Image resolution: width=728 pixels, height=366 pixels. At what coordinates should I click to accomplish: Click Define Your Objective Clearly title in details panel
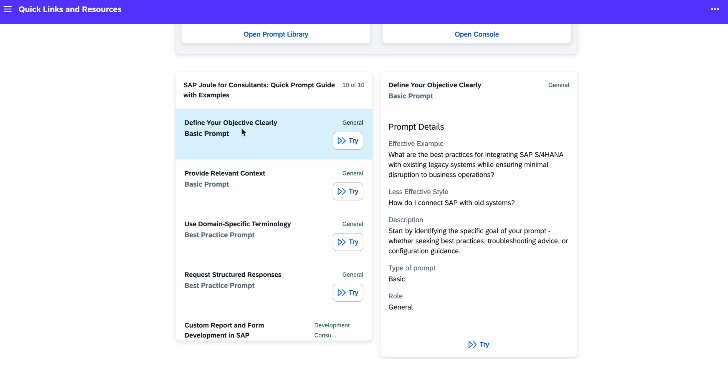click(435, 85)
